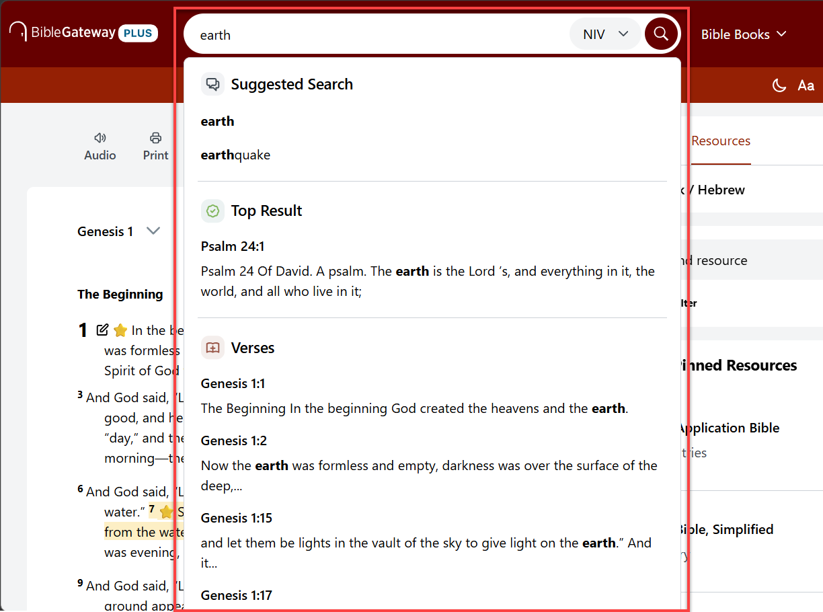Click the BibleGateway Plus logo
823x612 pixels.
(83, 32)
